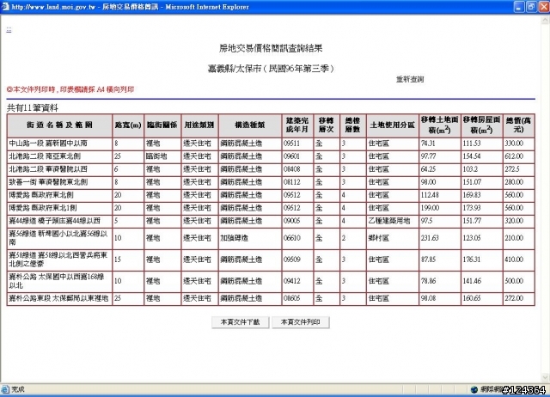Click the land area value 64.25
This screenshot has height=397, width=550.
[x=428, y=169]
